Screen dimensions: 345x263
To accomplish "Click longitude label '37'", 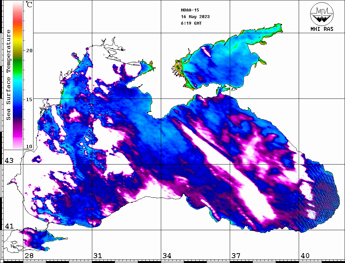I will [x=236, y=256].
